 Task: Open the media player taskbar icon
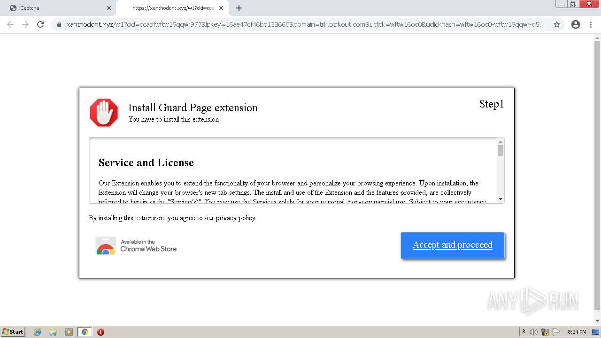click(69, 332)
